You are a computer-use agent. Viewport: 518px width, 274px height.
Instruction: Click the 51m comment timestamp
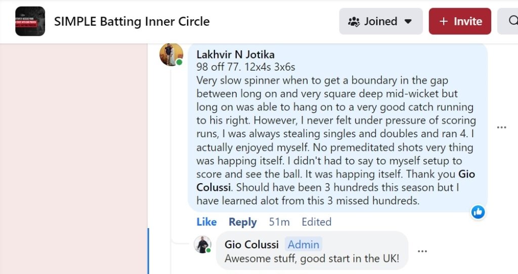(x=279, y=222)
